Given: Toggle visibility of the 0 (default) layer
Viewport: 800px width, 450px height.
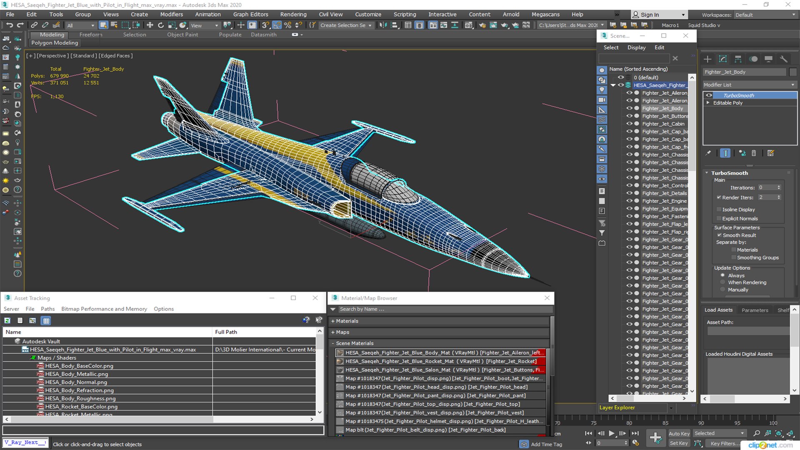Looking at the screenshot, I should [x=621, y=77].
